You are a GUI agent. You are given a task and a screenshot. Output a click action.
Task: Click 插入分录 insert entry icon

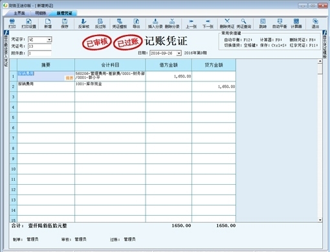click(x=155, y=23)
